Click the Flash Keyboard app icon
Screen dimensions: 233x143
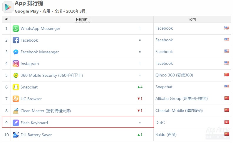tap(16, 123)
